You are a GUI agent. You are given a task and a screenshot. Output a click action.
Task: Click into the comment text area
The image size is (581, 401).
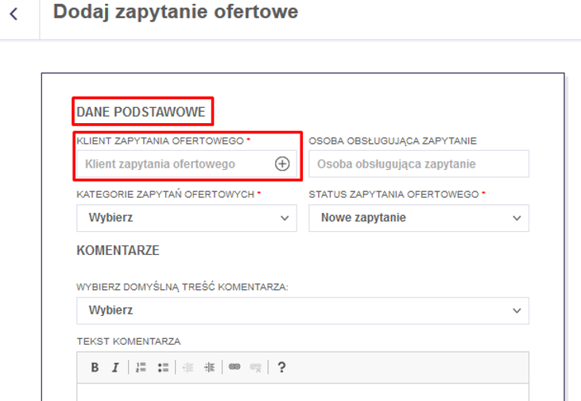pyautogui.click(x=302, y=392)
